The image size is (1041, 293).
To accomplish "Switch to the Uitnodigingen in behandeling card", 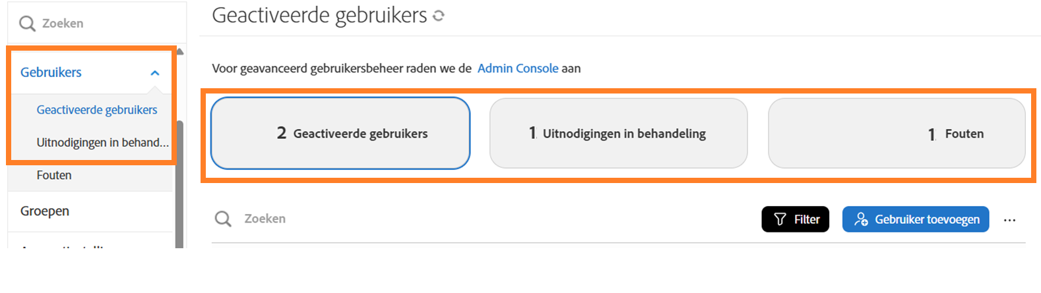I will [618, 133].
